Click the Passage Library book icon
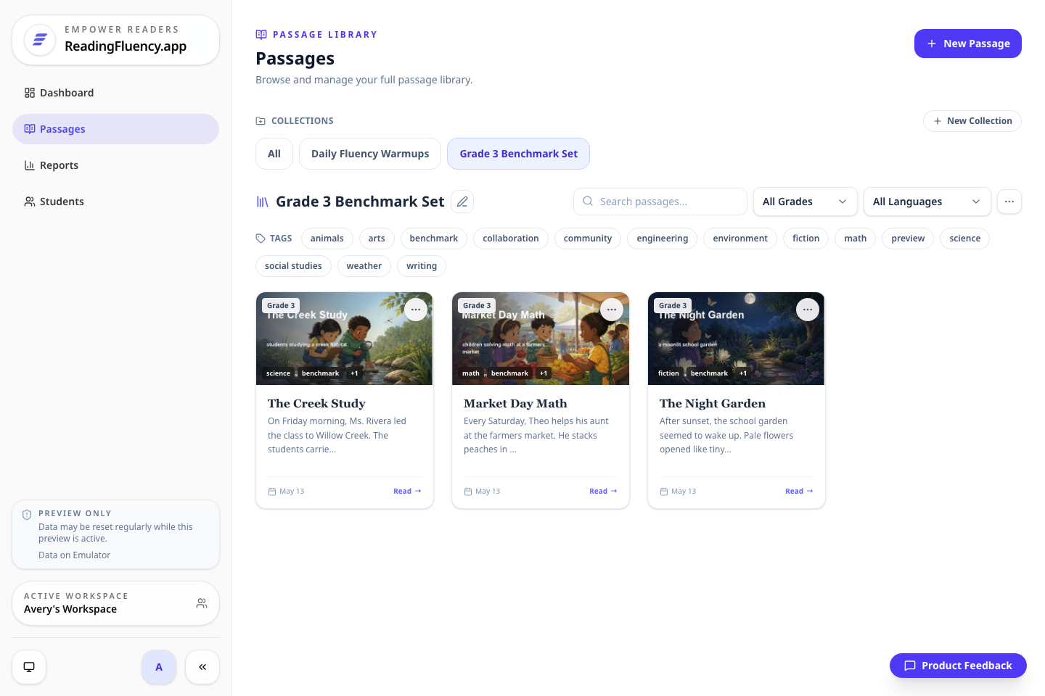 [x=261, y=35]
